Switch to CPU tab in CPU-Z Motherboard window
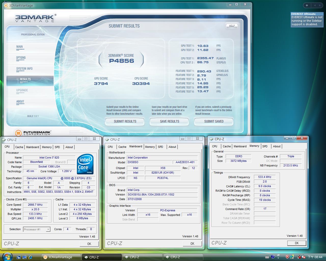 coord(110,147)
